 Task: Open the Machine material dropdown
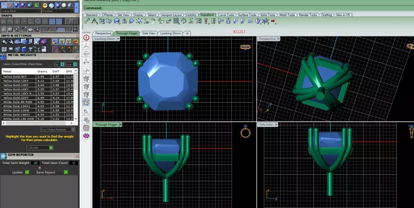58,11
